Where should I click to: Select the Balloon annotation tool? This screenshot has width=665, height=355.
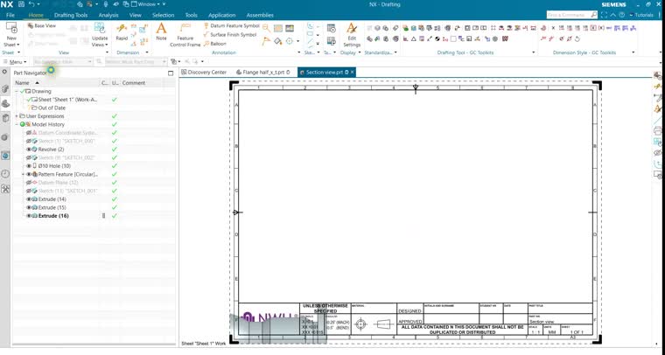[215, 44]
